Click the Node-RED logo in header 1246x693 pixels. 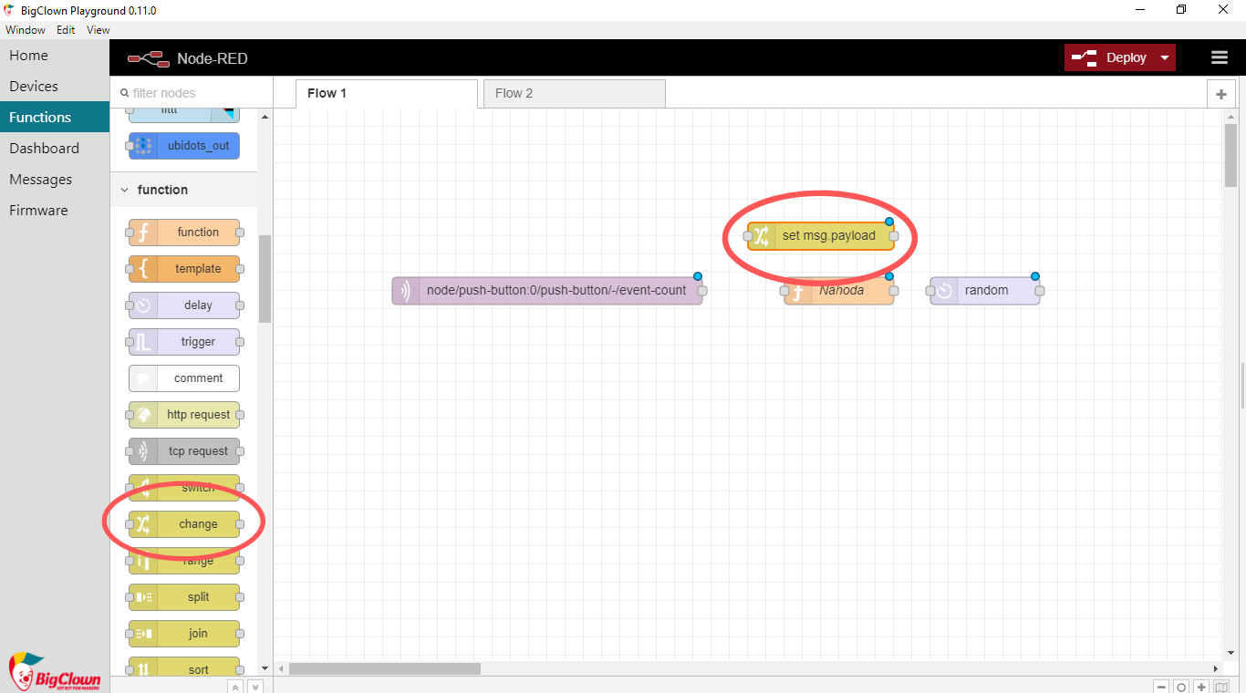149,58
